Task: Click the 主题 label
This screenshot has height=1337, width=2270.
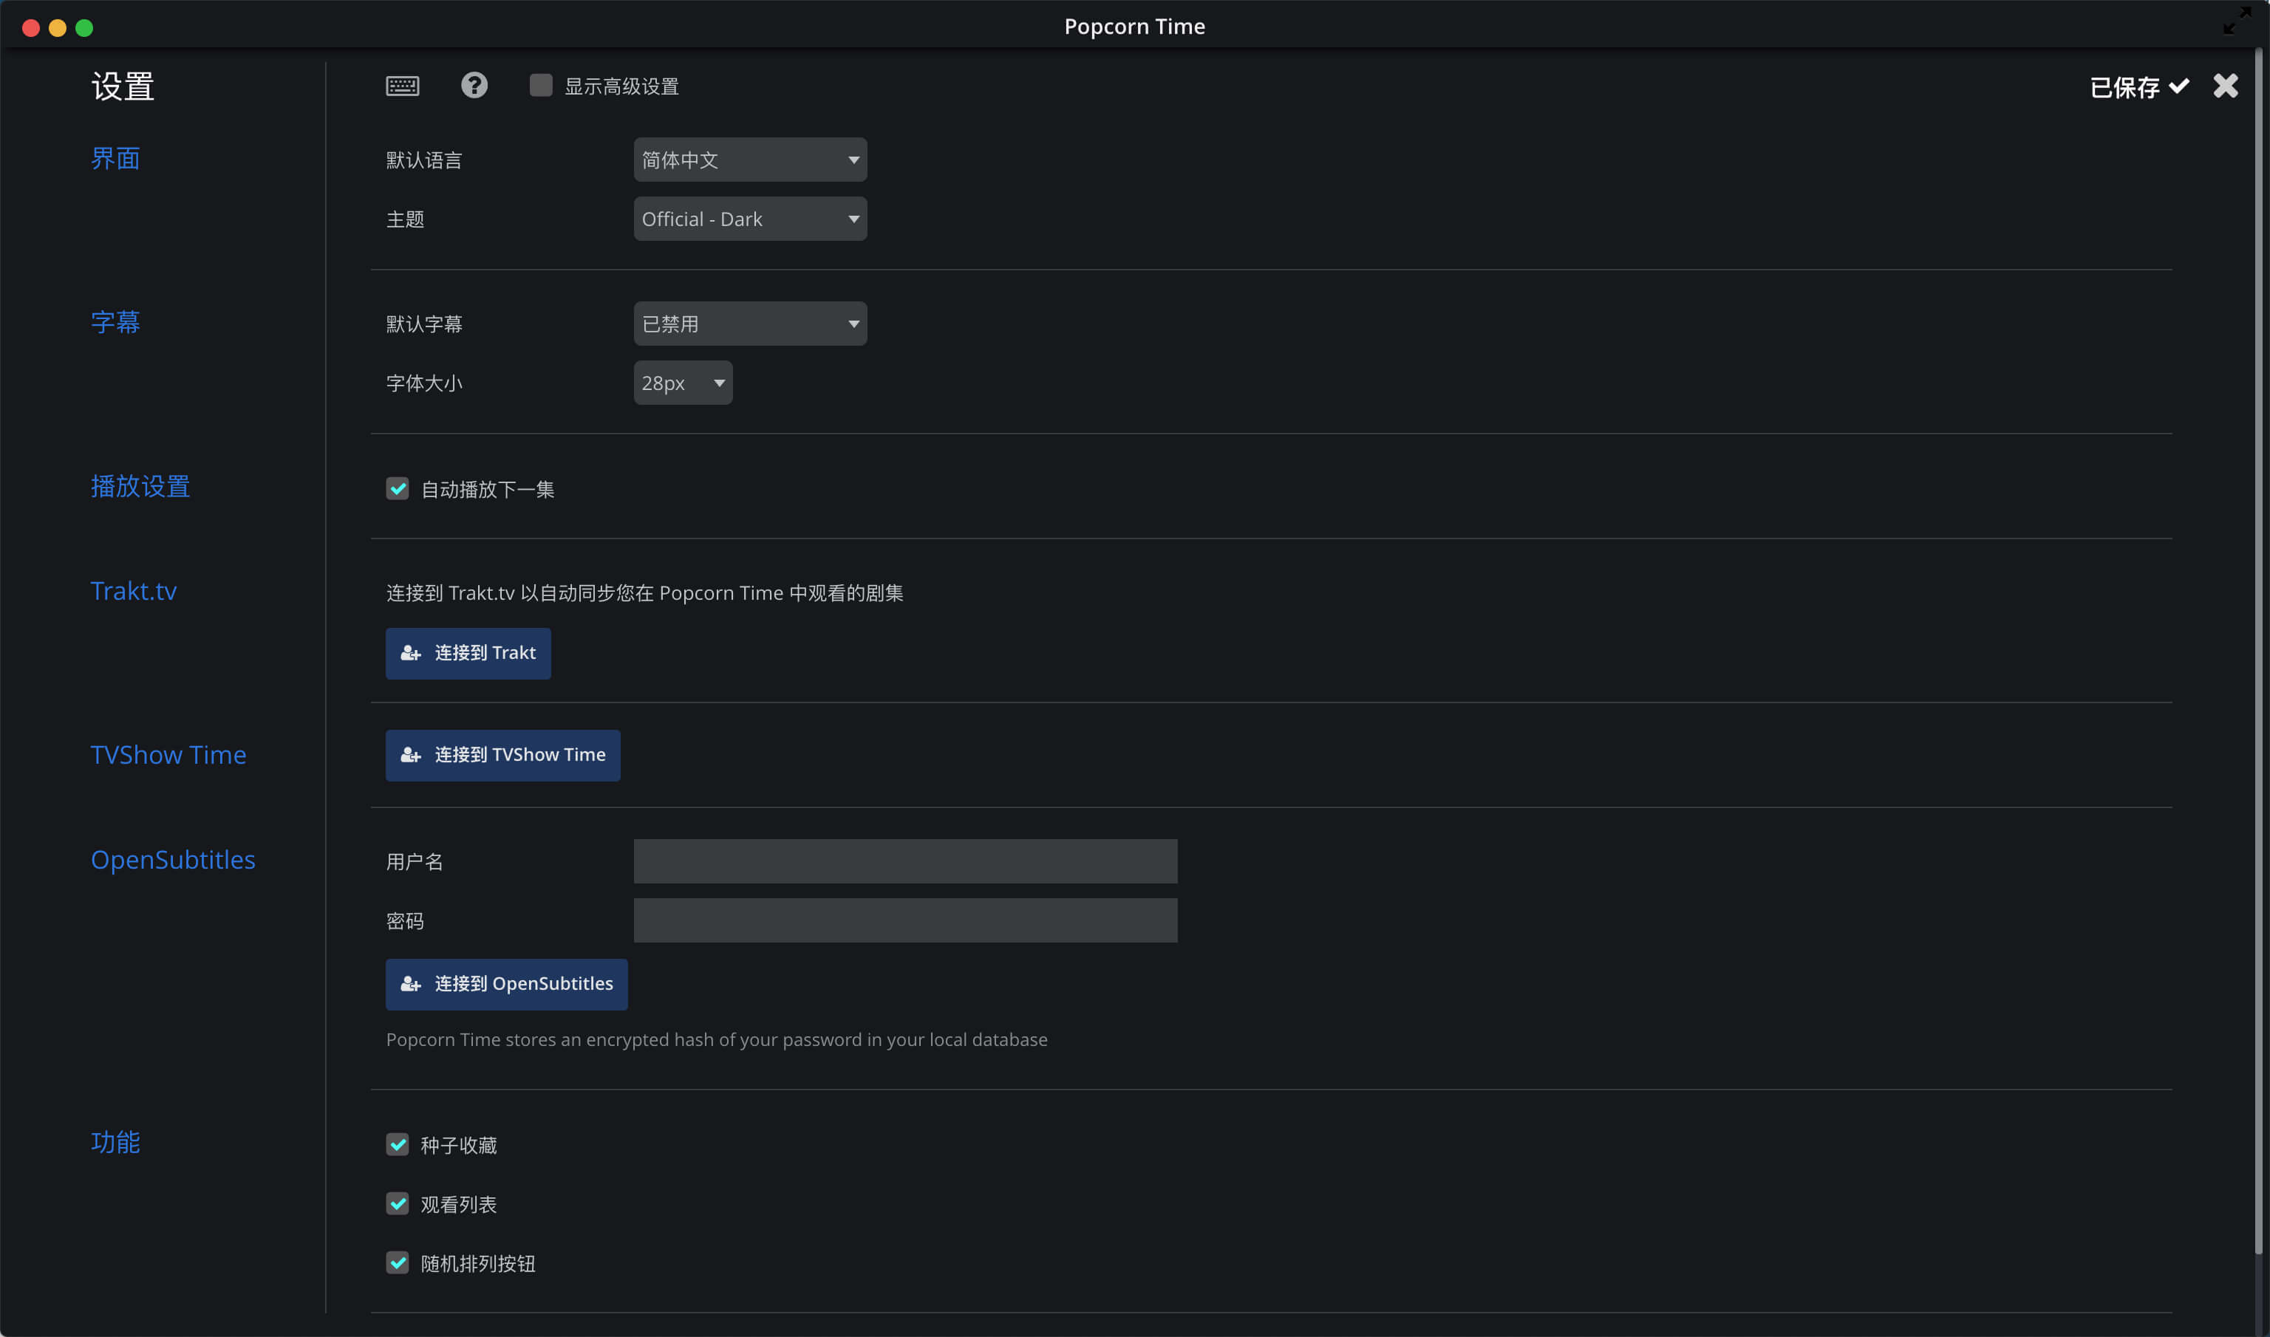Action: point(405,220)
